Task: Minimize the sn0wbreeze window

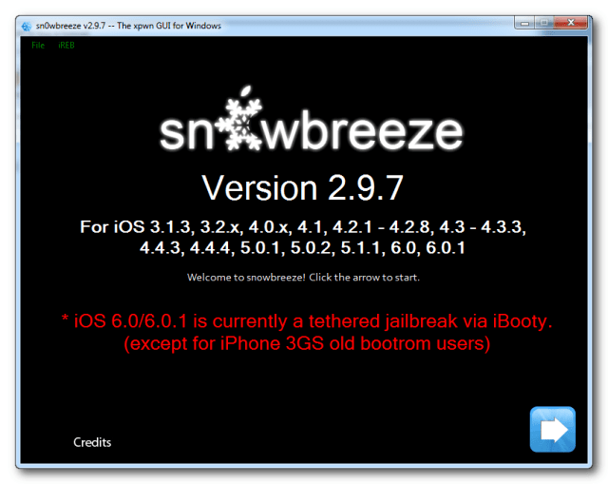Action: [524, 23]
